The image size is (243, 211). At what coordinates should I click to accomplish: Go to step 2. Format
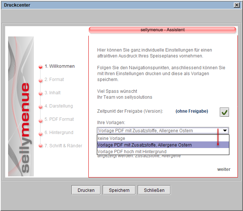click(x=54, y=80)
